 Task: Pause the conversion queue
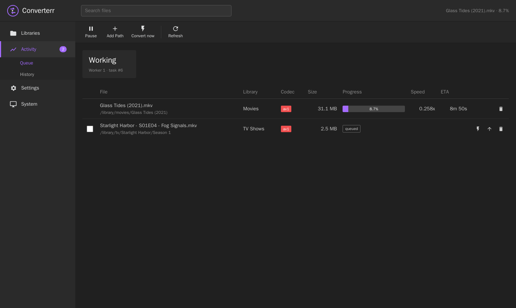[91, 32]
